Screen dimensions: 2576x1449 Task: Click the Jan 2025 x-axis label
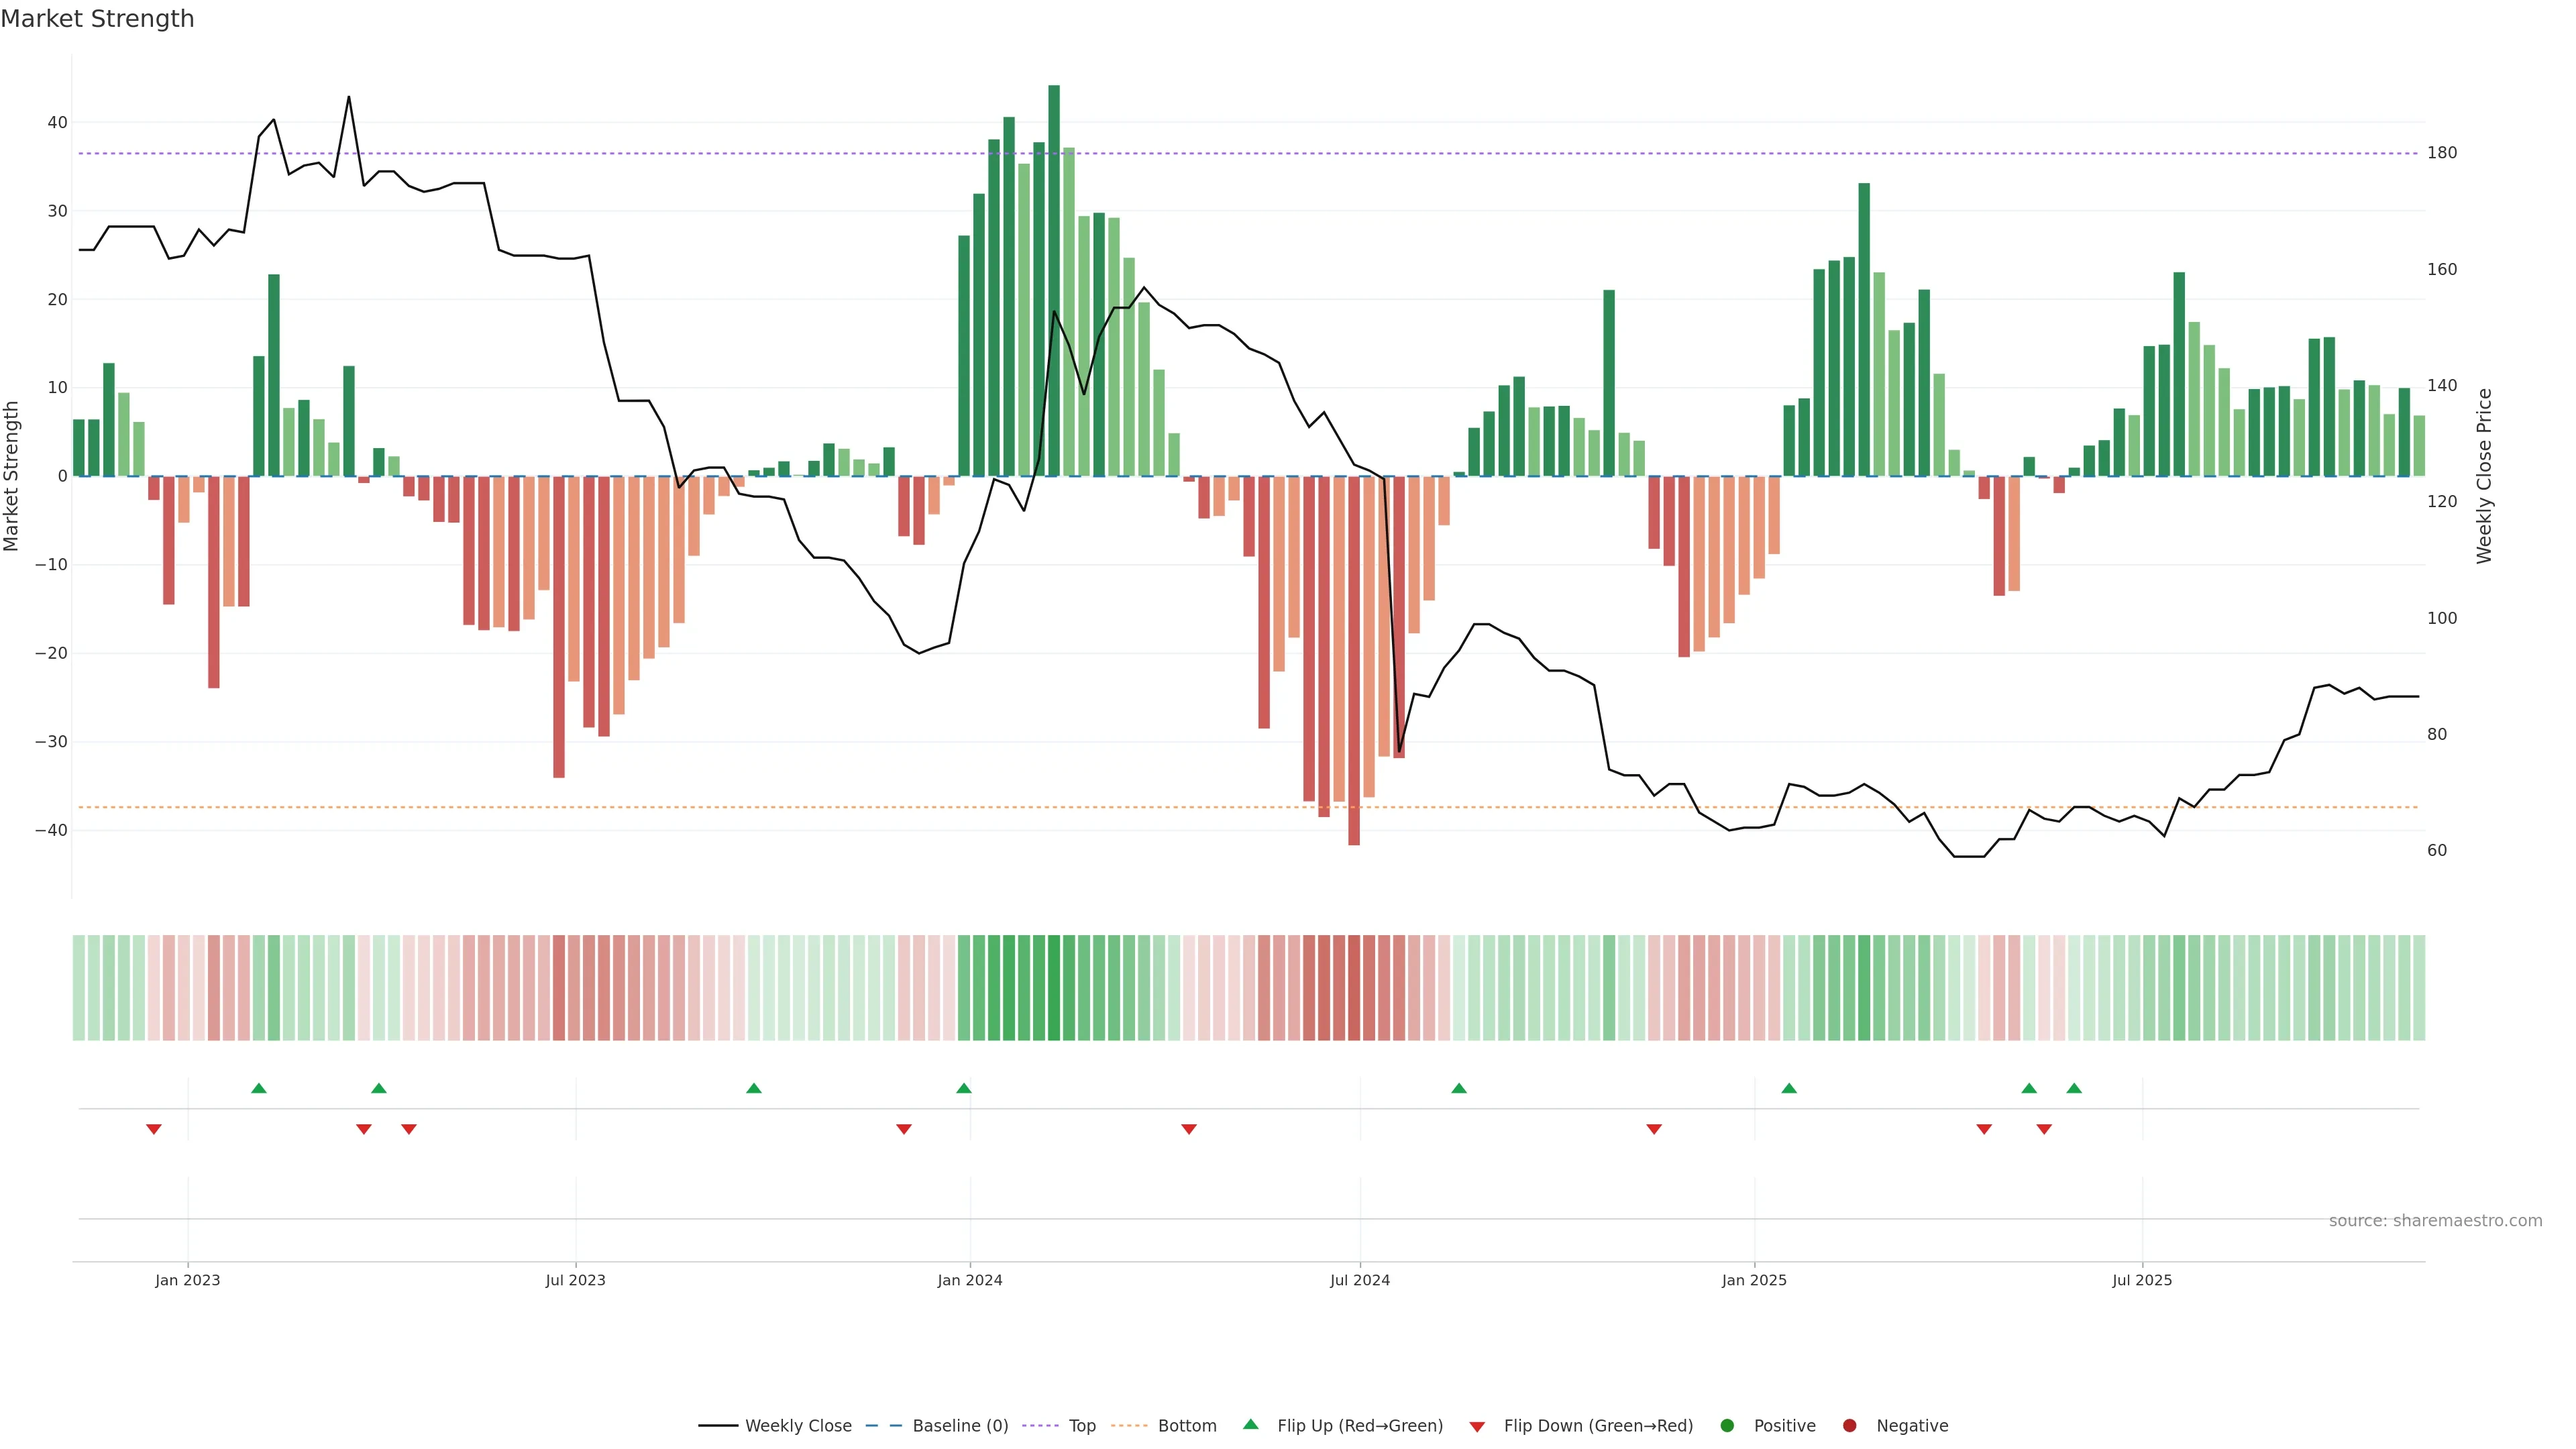1754,1280
